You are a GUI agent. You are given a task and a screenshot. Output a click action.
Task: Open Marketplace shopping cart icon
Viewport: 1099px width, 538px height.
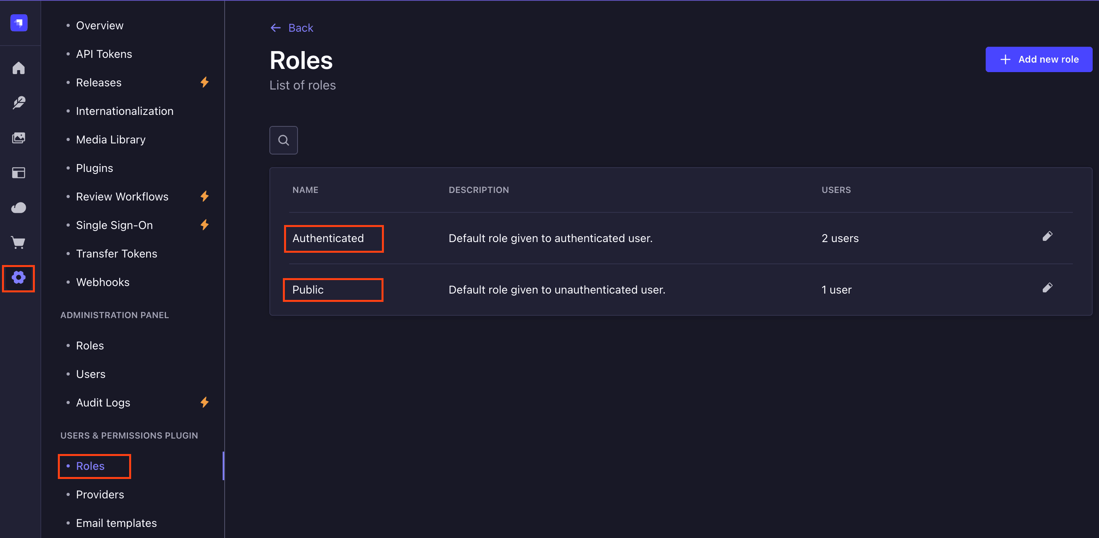click(x=19, y=243)
